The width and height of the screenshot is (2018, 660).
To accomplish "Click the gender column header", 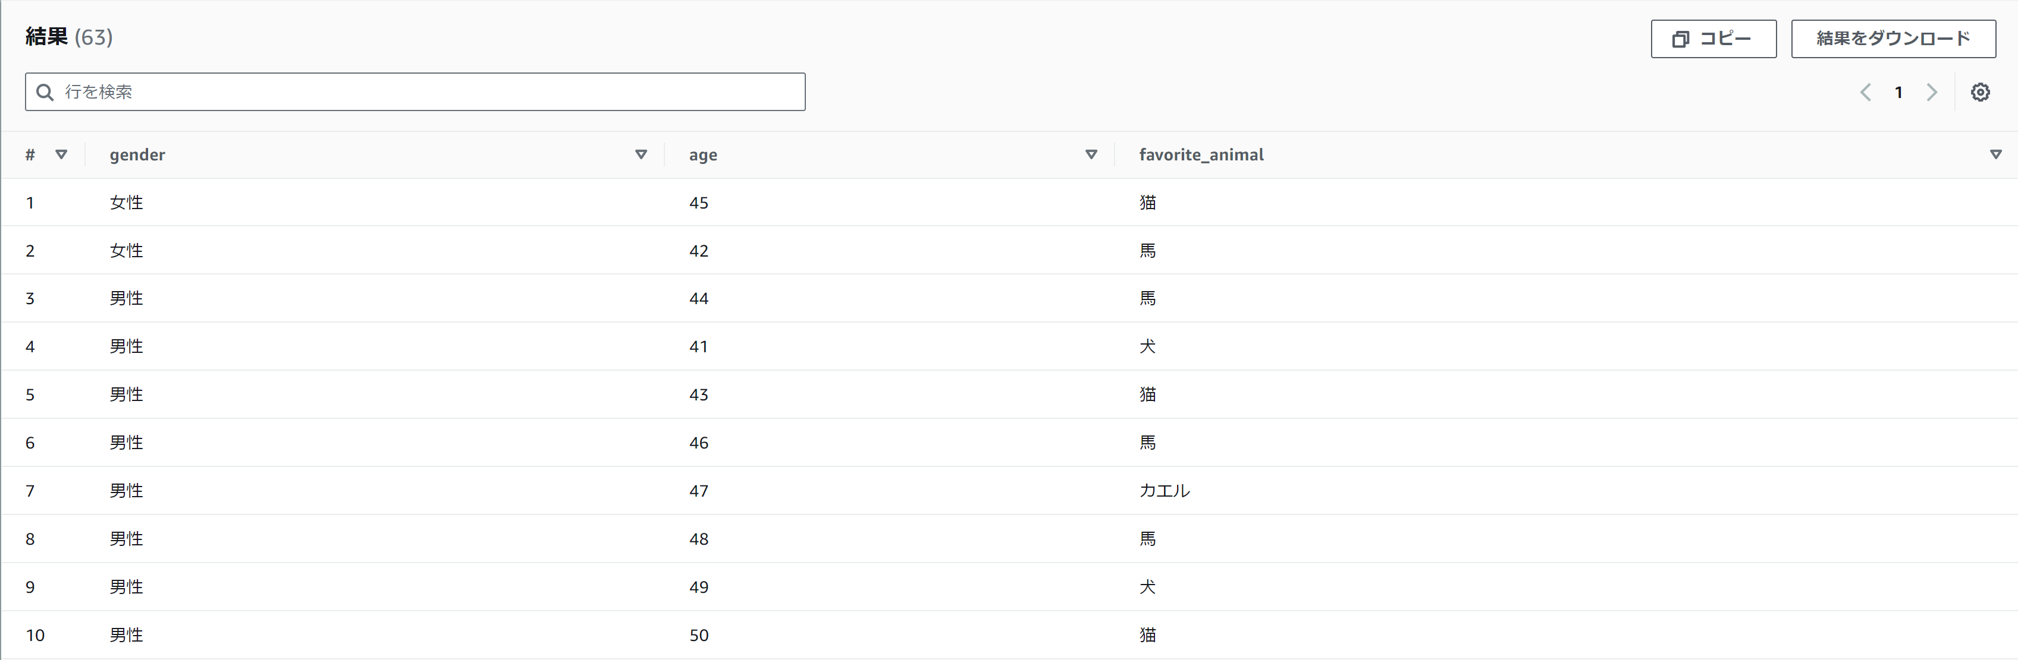I will [x=137, y=155].
